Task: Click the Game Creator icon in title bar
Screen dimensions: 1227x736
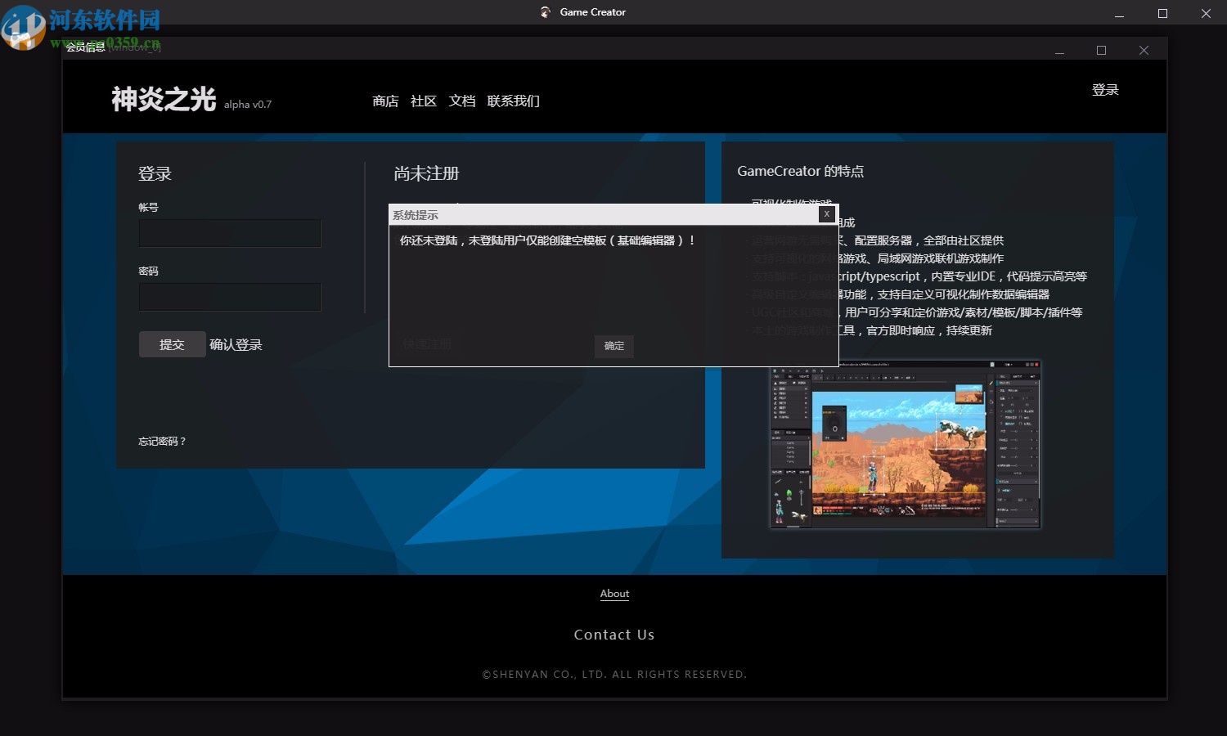Action: click(x=546, y=11)
